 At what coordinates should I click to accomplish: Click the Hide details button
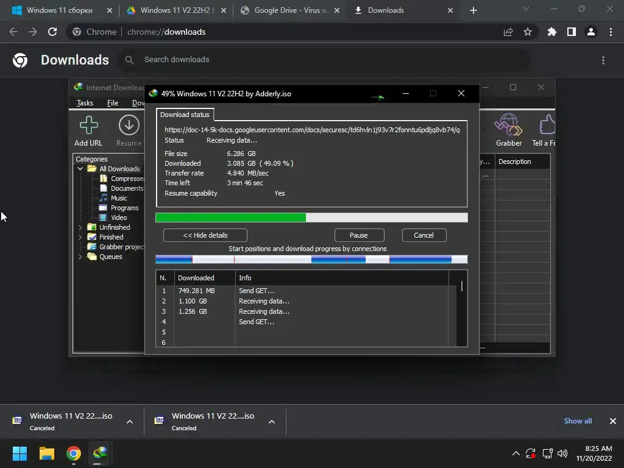click(x=205, y=235)
